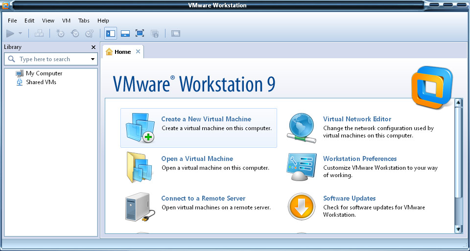The image size is (470, 251).
Task: Open the VM menu
Action: [66, 21]
